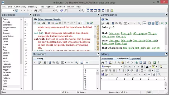Click search binoculars in Commentaries toolbar
Viewport: 169px width, 95px height.
click(x=108, y=23)
